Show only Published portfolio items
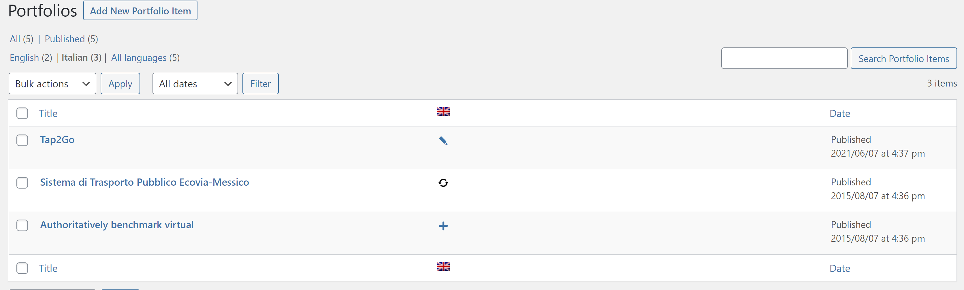 point(65,39)
